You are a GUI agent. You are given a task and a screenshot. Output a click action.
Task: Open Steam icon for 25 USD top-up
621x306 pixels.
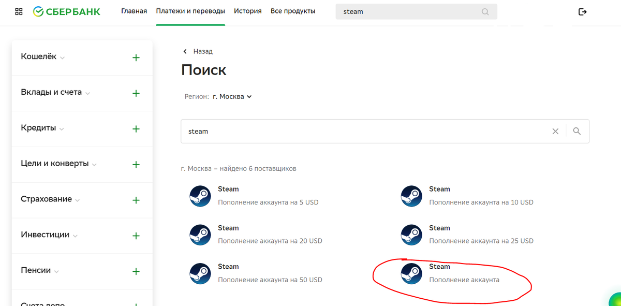pos(411,235)
